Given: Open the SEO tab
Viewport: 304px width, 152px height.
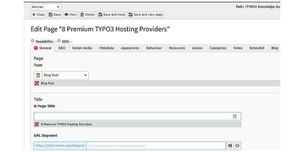Looking at the screenshot, I should click(62, 48).
